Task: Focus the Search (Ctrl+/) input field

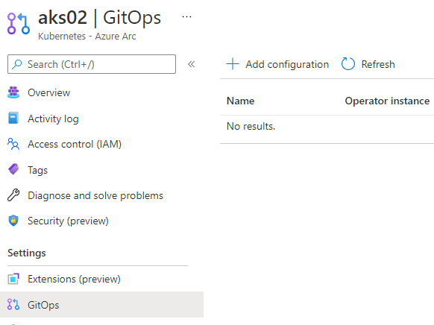Action: pos(92,64)
